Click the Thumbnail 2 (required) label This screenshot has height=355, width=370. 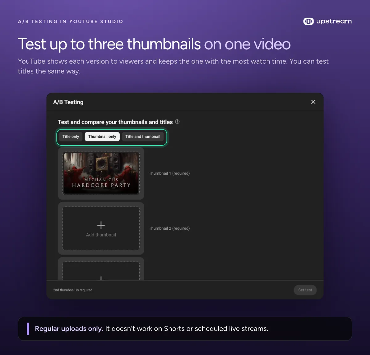coord(169,228)
